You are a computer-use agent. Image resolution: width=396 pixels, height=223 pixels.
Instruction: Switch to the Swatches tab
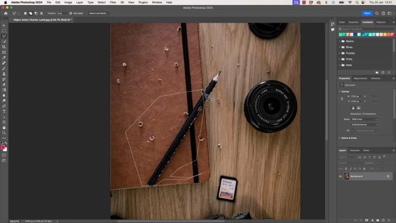(x=353, y=22)
